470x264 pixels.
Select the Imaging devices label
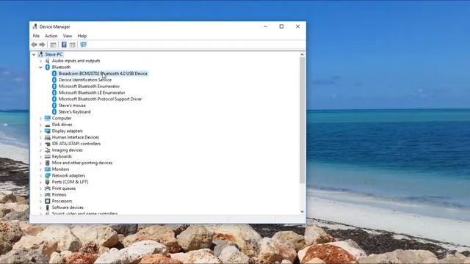pos(67,150)
